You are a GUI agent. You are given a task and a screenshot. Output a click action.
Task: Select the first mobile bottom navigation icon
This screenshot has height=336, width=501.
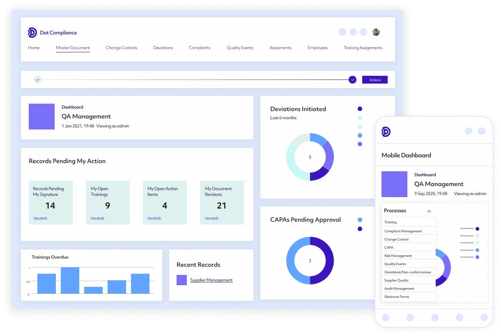tap(386, 317)
